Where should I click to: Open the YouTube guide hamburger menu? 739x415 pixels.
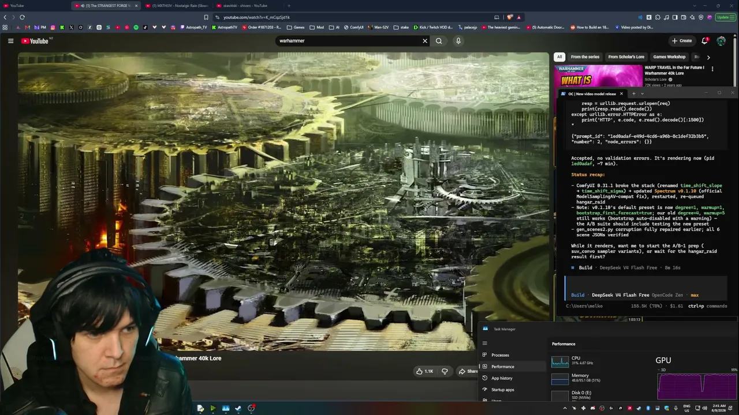click(x=10, y=41)
